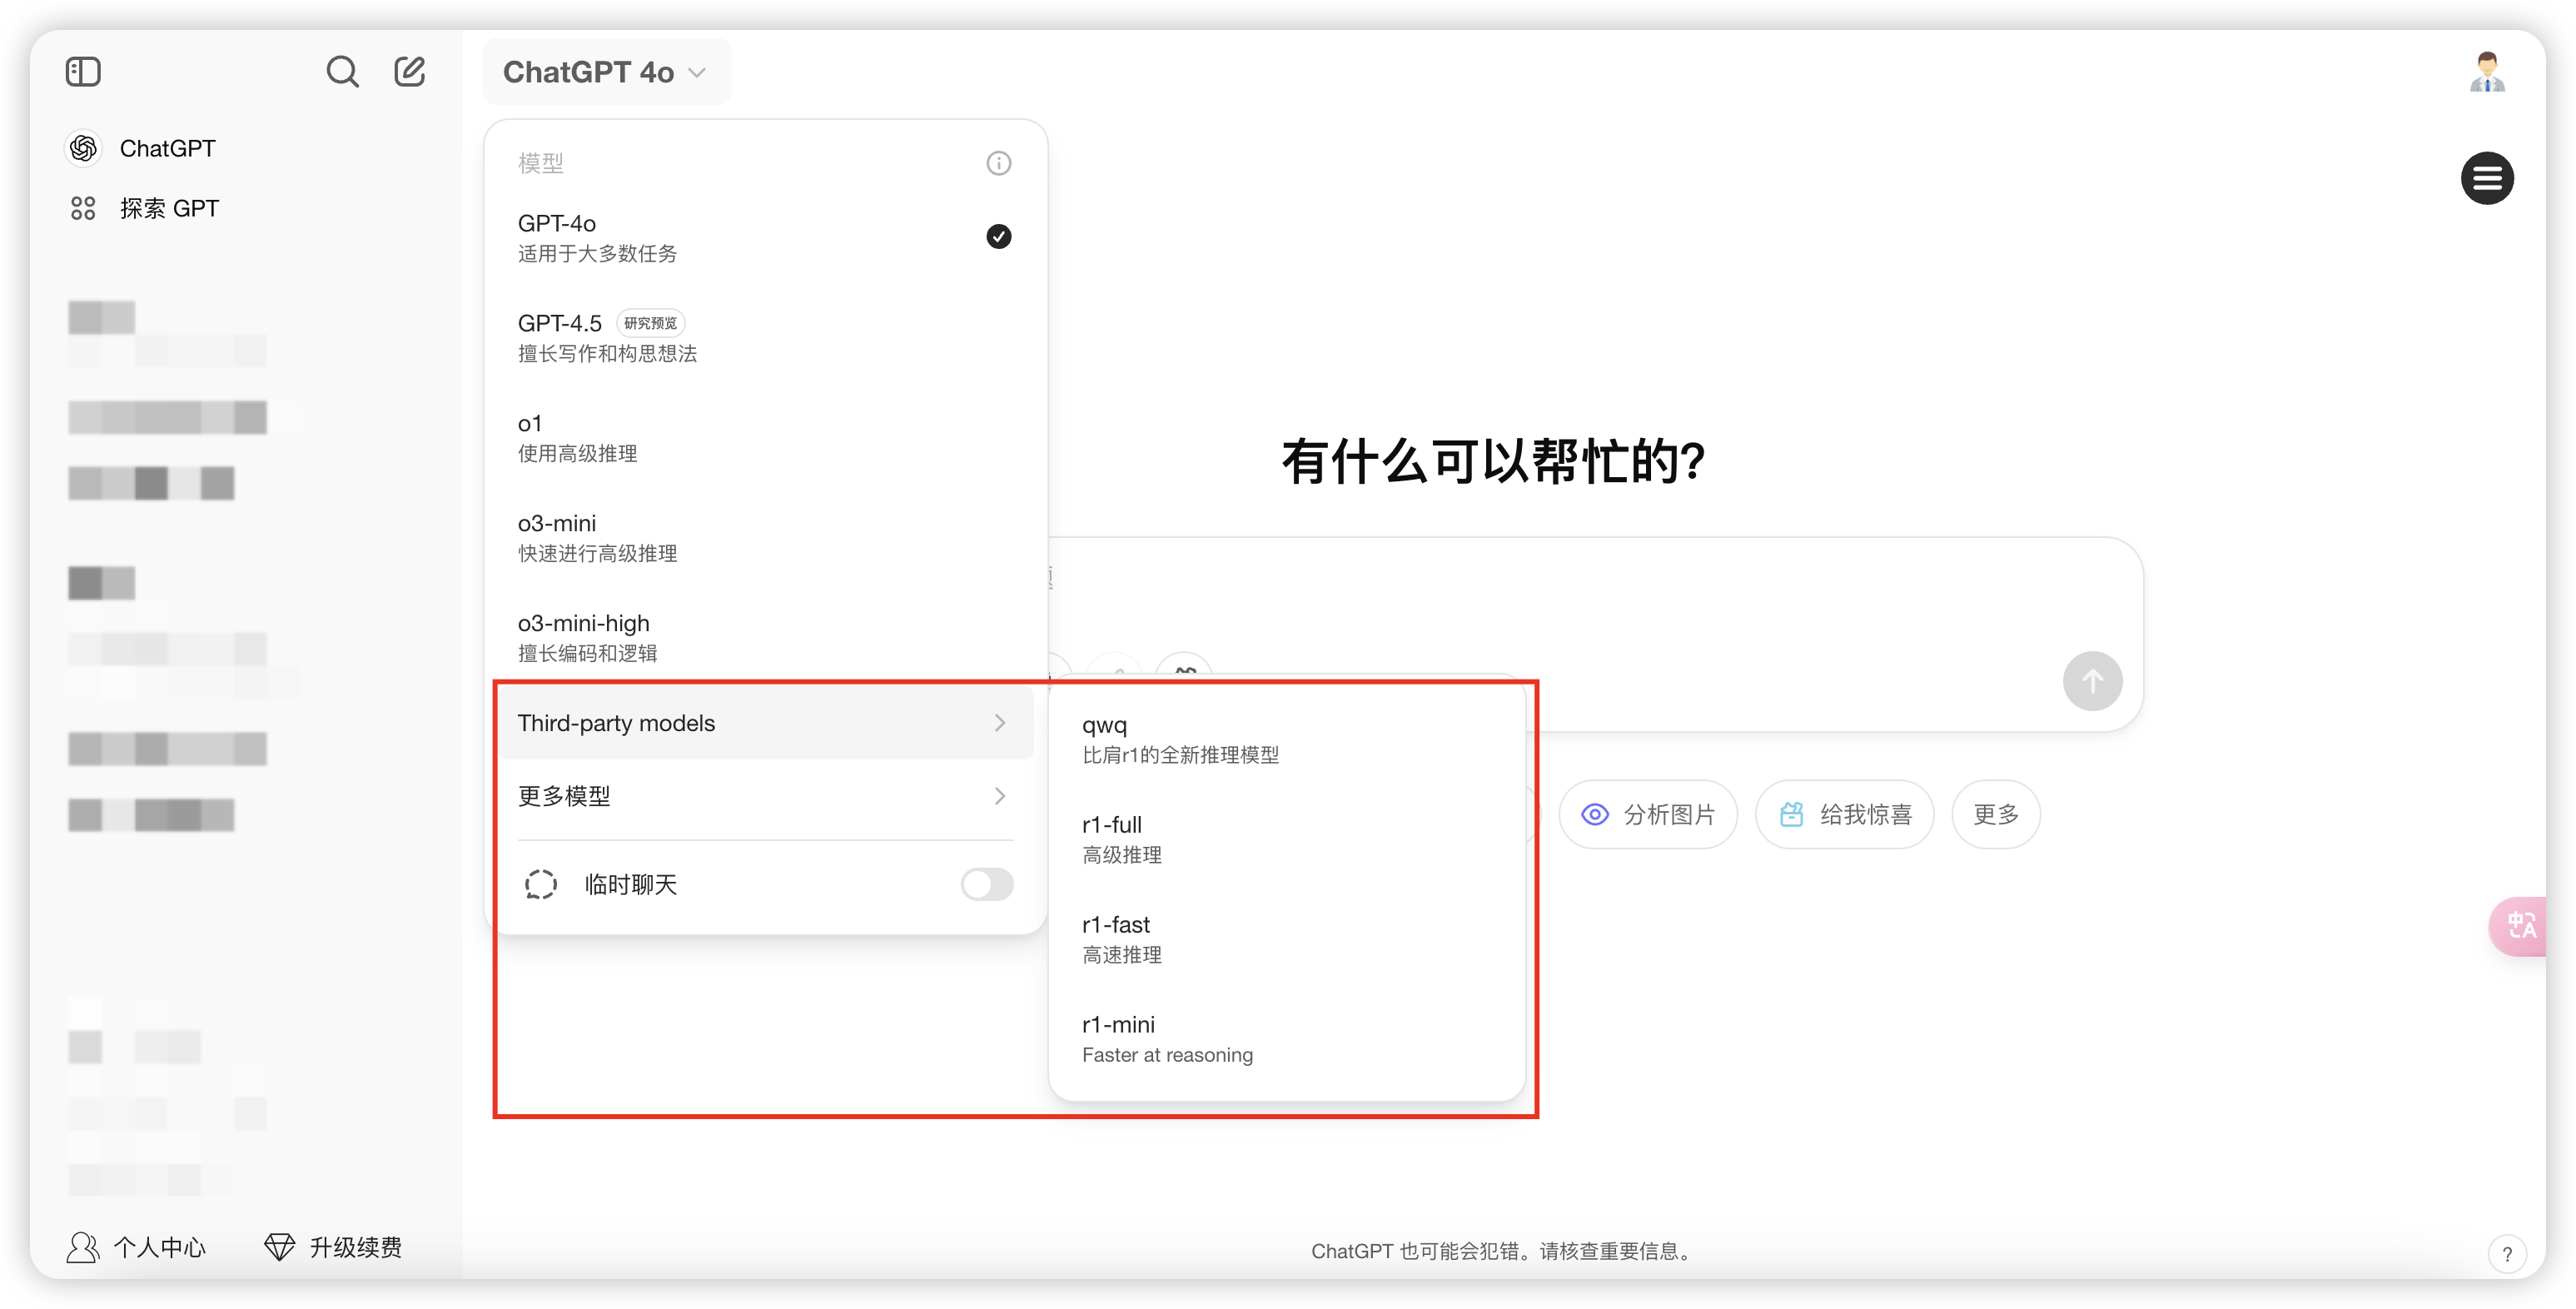Image resolution: width=2576 pixels, height=1309 pixels.
Task: Click the translate floating icon
Action: coord(2520,926)
